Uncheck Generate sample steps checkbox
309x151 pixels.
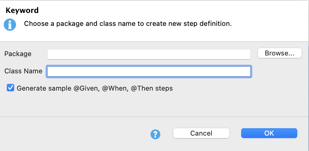pos(11,88)
